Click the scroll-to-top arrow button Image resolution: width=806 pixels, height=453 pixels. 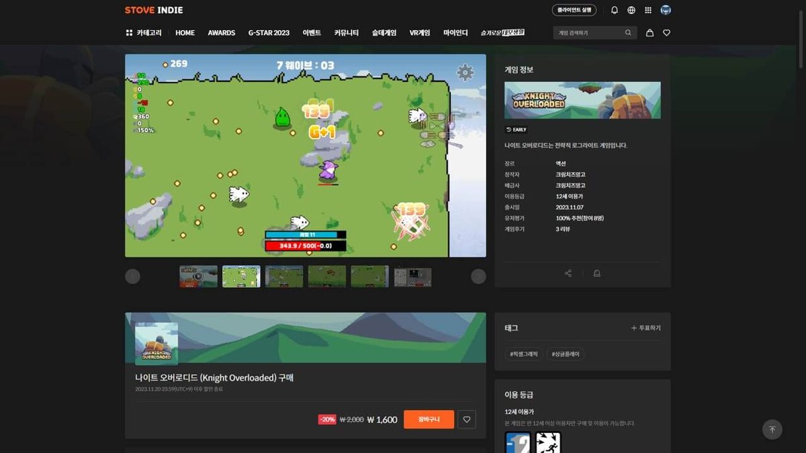click(x=772, y=430)
